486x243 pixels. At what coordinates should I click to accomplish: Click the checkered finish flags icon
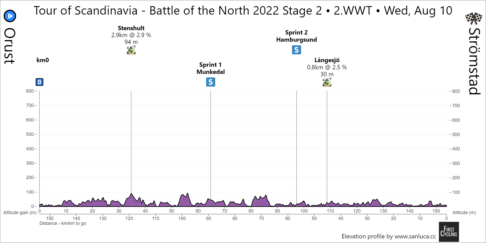click(x=473, y=18)
